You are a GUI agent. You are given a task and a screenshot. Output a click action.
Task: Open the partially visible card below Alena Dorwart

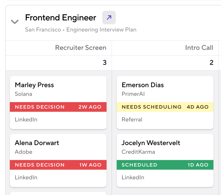tap(58, 194)
